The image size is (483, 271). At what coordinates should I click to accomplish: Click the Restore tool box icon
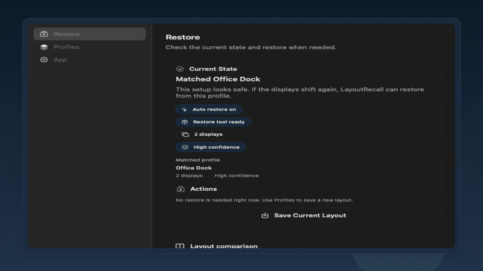185,122
